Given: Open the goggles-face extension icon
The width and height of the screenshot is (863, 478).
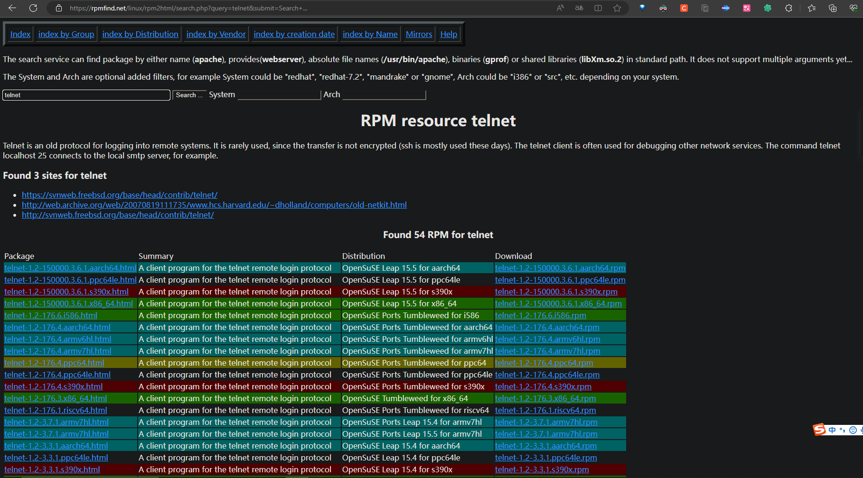Looking at the screenshot, I should 663,8.
